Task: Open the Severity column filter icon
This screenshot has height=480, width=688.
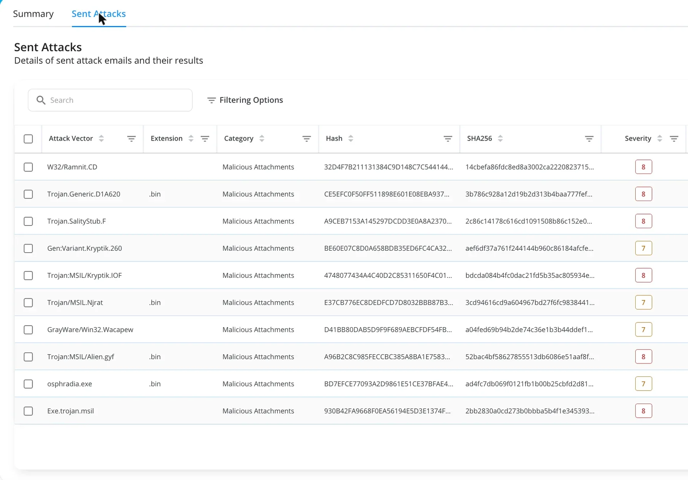Action: point(674,139)
